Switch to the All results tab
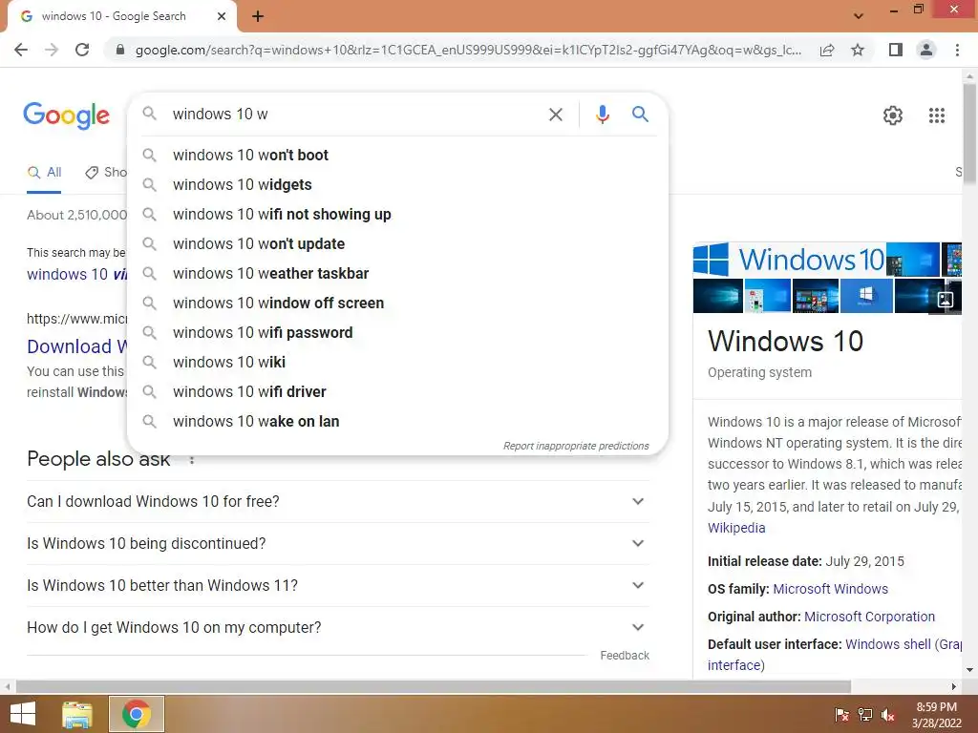Screen dimensions: 978x733 pos(44,173)
